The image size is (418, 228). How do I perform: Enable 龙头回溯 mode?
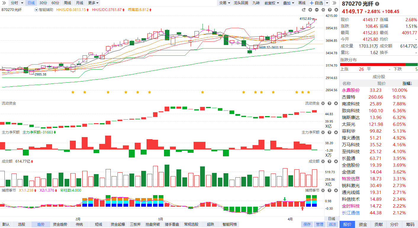pyautogui.click(x=240, y=3)
